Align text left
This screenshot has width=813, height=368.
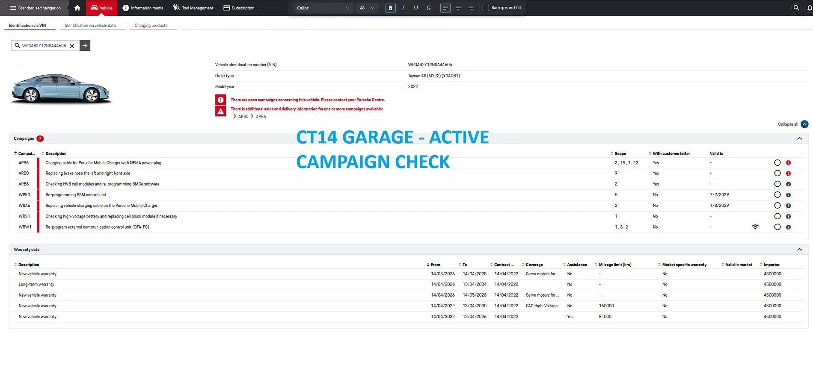click(x=445, y=8)
